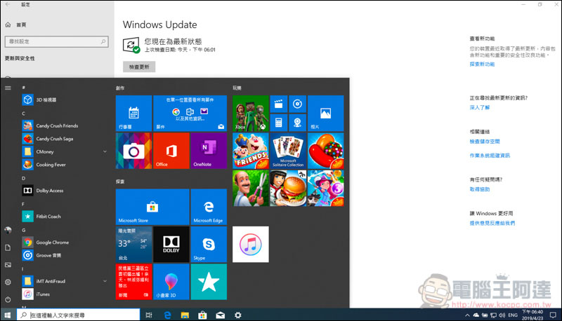Open File Explorer from the taskbar

point(185,315)
